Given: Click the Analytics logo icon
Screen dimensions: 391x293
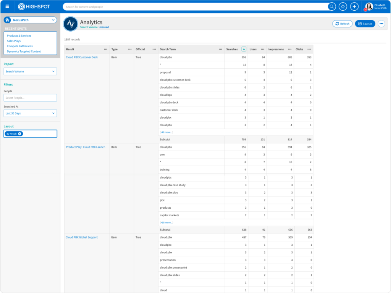Looking at the screenshot, I should 71,24.
